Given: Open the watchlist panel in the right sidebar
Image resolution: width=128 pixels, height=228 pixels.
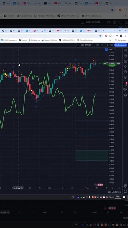Looking at the screenshot, I should (125, 51).
